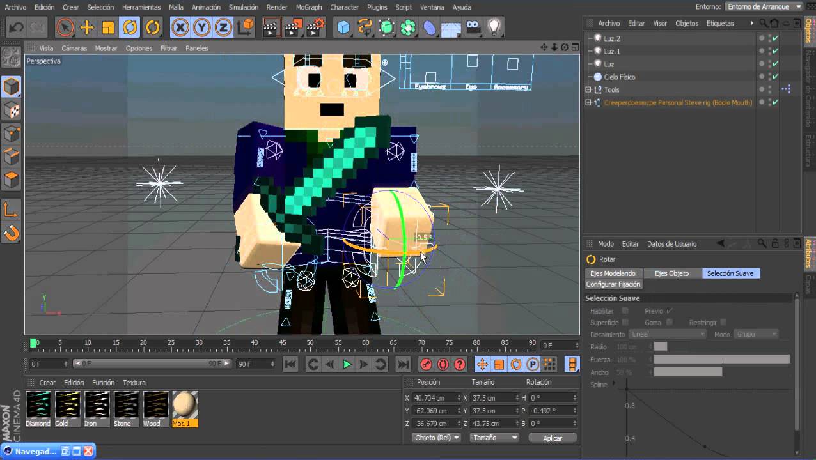Click the Undo arrow icon
The width and height of the screenshot is (816, 460).
tap(16, 27)
